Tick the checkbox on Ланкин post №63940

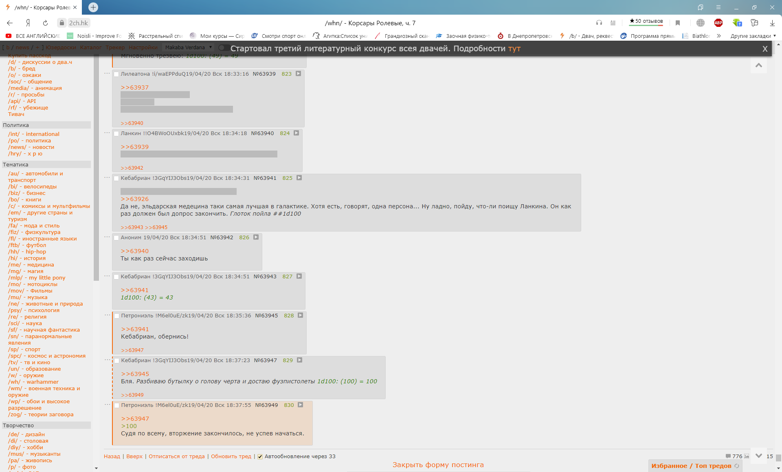click(x=116, y=133)
